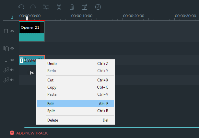Choose Edit from the context menu

(76, 104)
